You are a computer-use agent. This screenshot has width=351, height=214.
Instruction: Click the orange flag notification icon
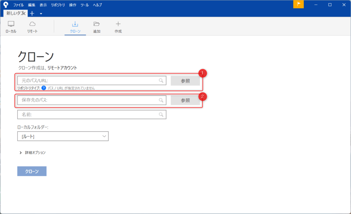(299, 4)
